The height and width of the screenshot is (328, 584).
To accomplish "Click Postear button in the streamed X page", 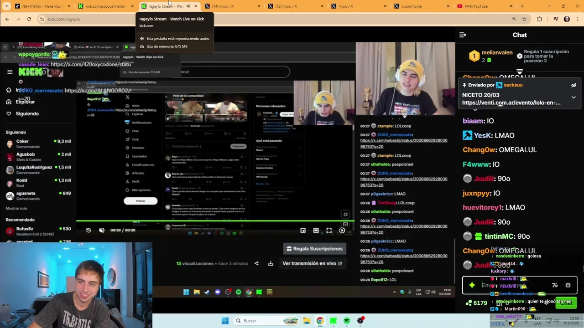I will (x=141, y=201).
